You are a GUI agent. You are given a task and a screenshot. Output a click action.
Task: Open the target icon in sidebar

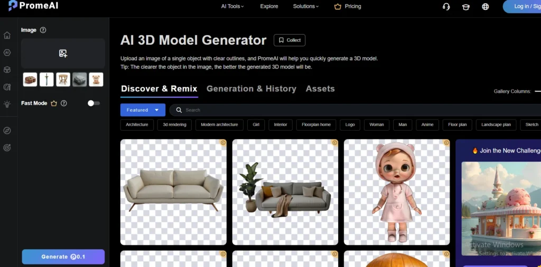[x=7, y=147]
